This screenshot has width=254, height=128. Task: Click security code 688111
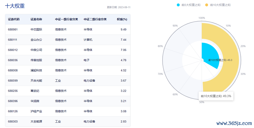coord(13,40)
